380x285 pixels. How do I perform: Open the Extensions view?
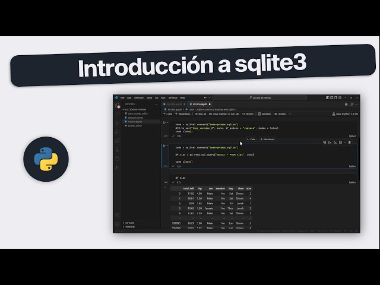tap(118, 141)
